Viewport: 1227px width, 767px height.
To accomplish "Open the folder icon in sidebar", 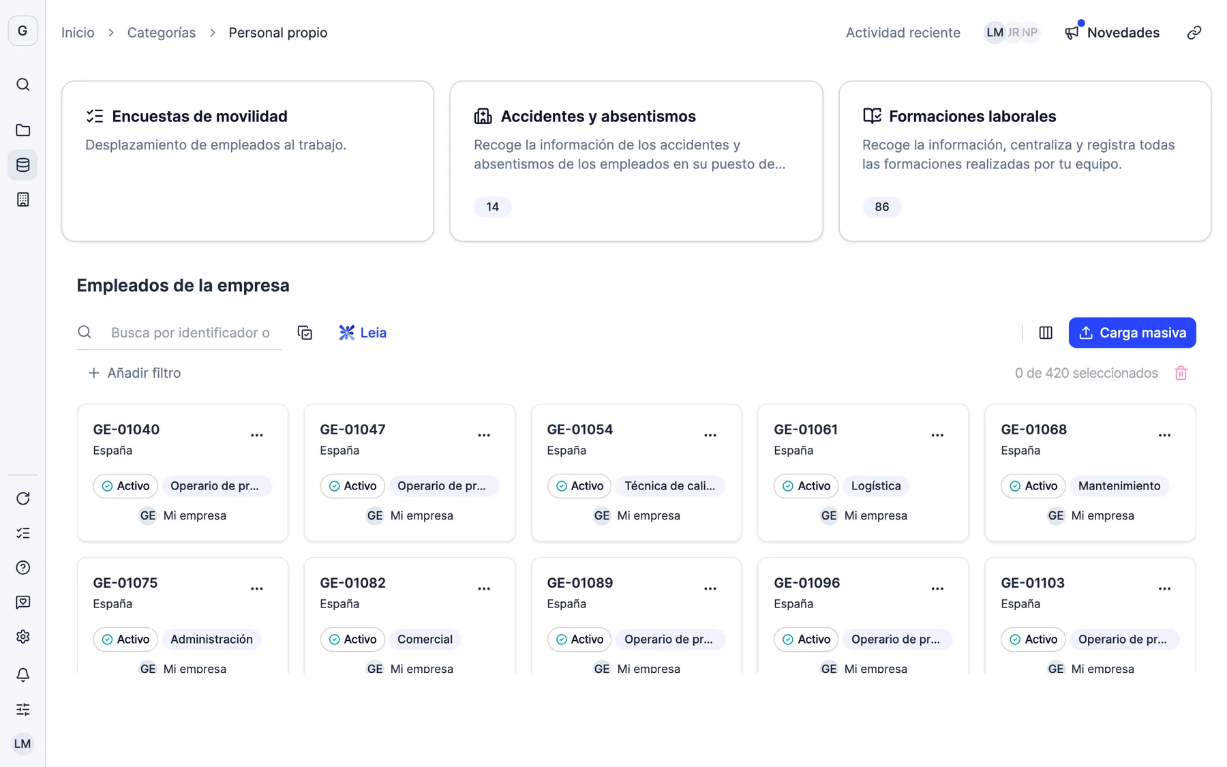I will tap(22, 130).
